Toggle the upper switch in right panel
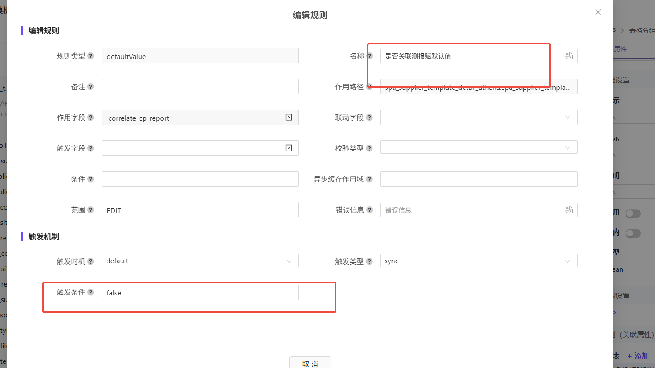 pos(633,213)
